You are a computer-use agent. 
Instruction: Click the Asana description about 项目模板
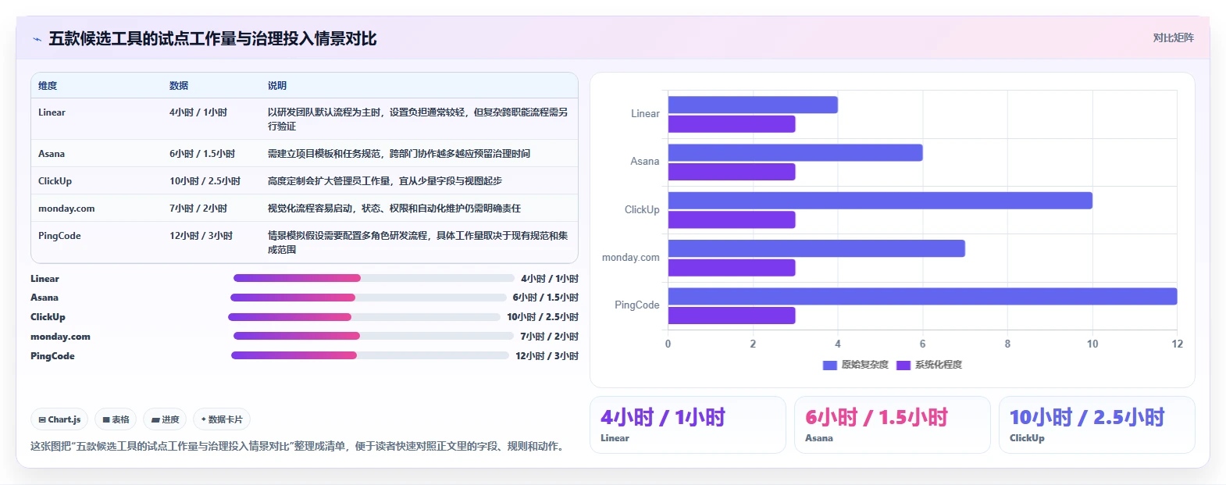click(399, 154)
